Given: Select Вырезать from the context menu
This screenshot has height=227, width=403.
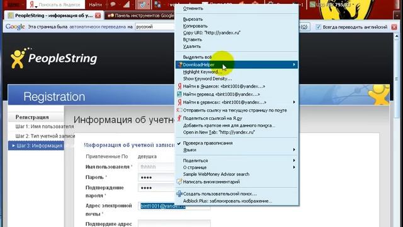Looking at the screenshot, I should pyautogui.click(x=193, y=20).
